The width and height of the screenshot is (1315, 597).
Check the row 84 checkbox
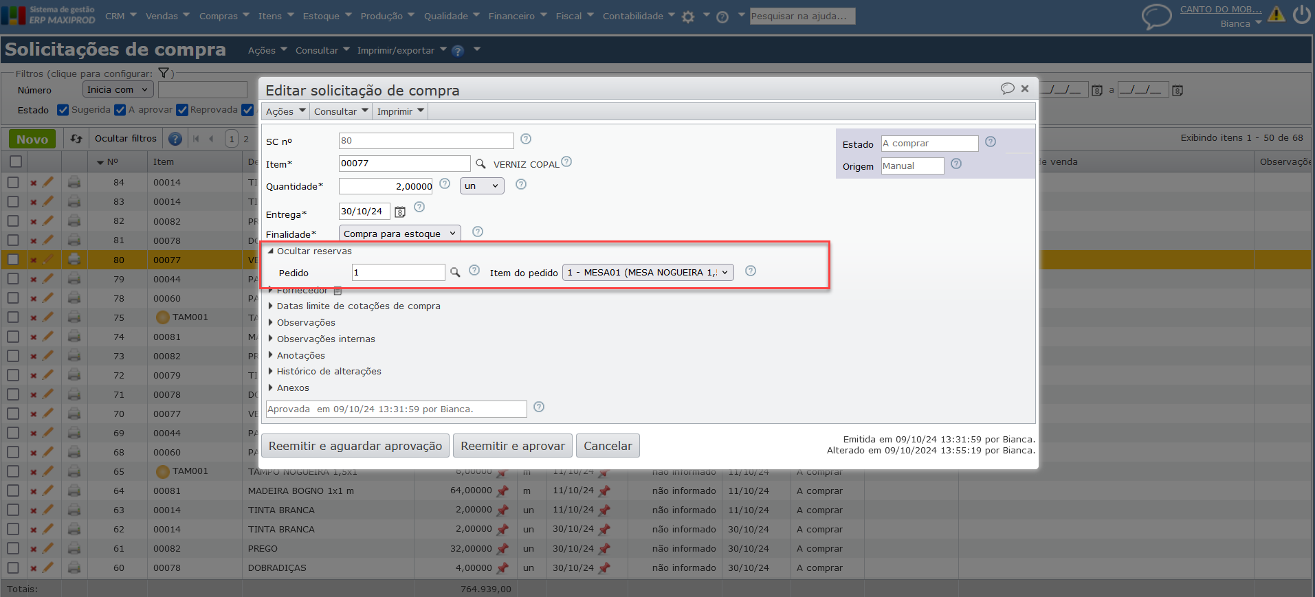(x=13, y=182)
